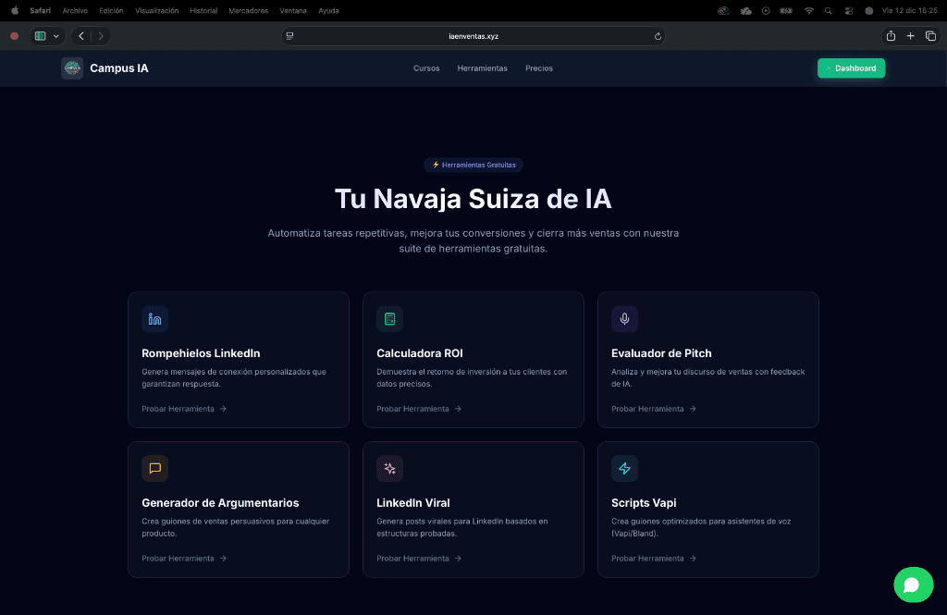Screen dimensions: 947x615
Task: Click the sparkles icon on LinkedIn Viral card
Action: click(389, 469)
